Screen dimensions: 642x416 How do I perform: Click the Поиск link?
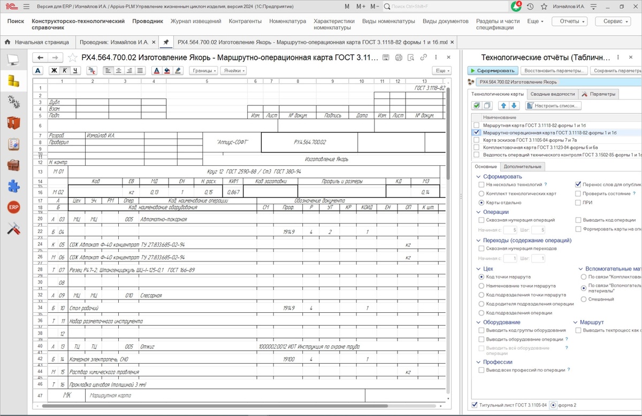tap(16, 21)
